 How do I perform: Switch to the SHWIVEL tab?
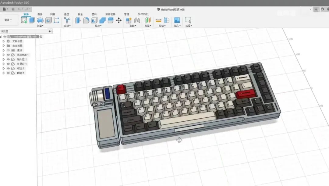pos(143,14)
